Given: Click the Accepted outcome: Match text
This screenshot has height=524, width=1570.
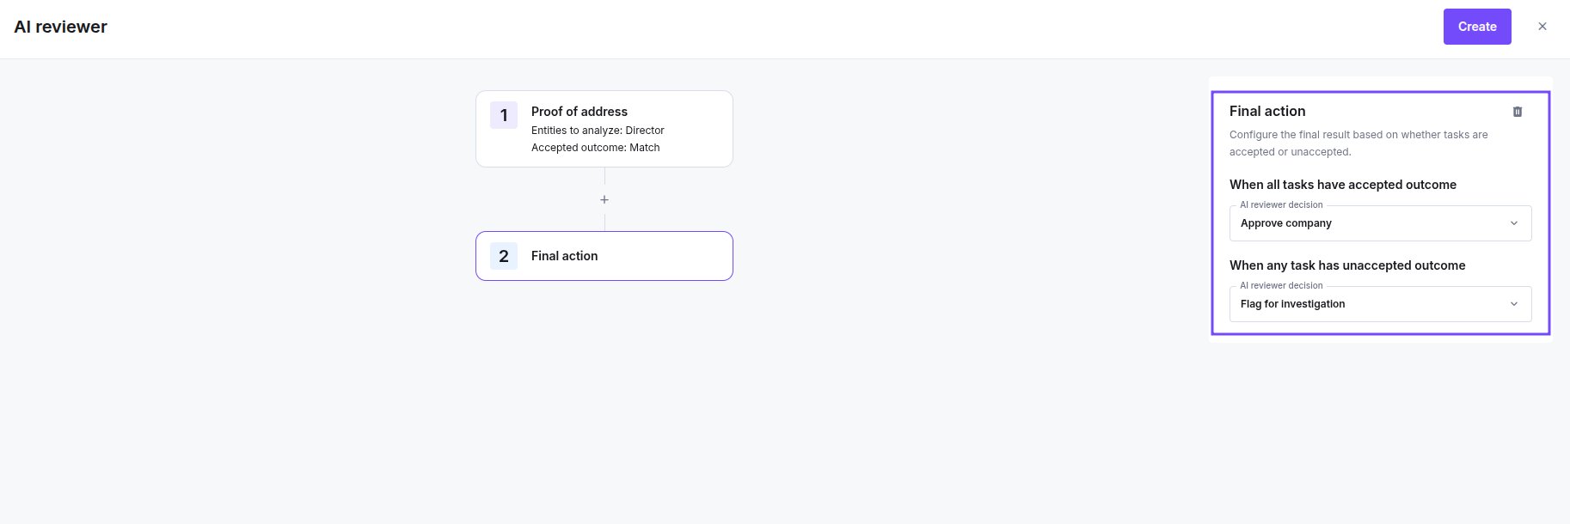Looking at the screenshot, I should click(x=596, y=148).
